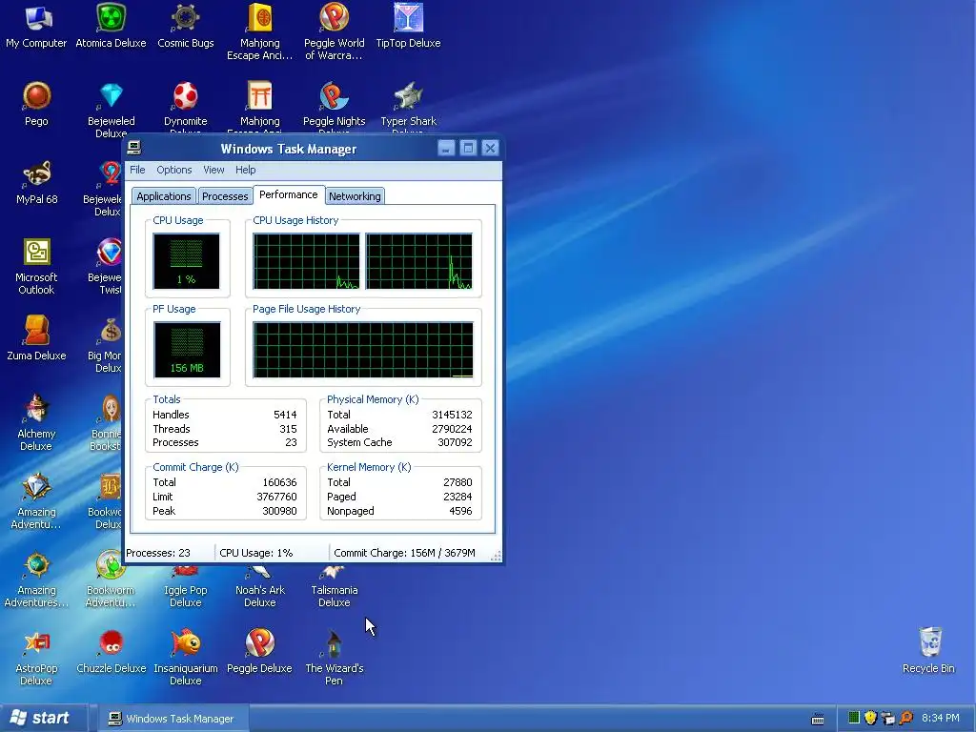
Task: Click the System Cache value 307092
Action: (x=455, y=442)
